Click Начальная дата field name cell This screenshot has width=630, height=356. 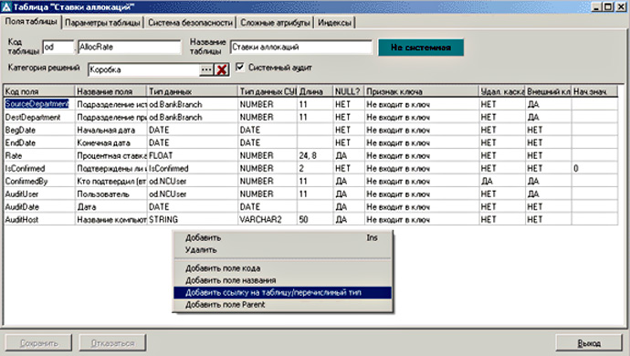point(110,130)
